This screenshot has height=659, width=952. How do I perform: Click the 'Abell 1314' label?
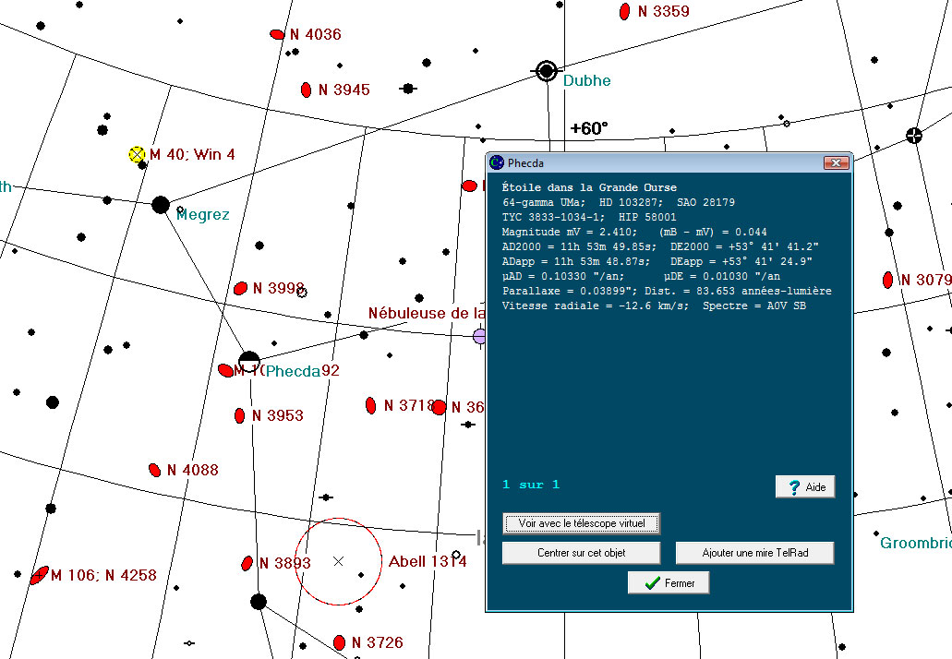click(x=428, y=561)
